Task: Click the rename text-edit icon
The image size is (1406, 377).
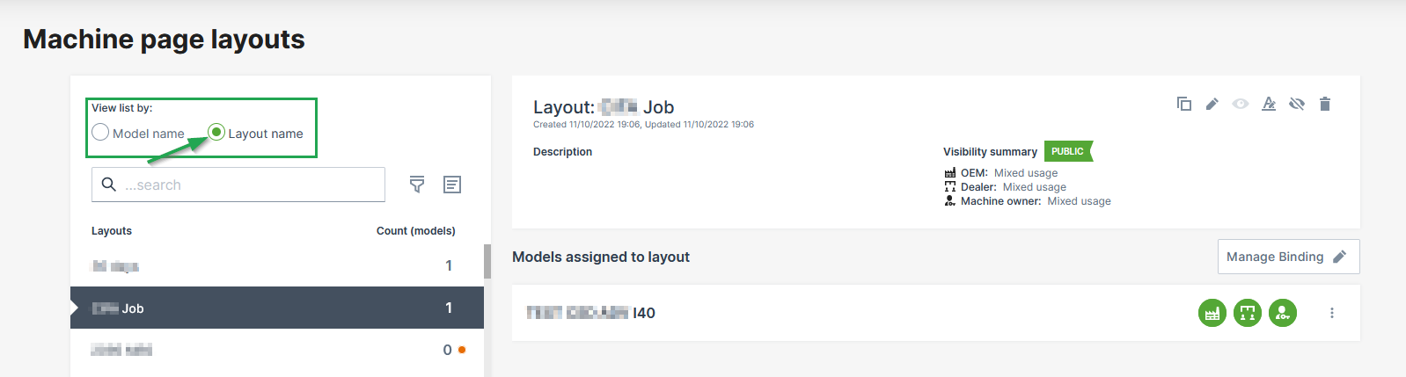Action: (1268, 104)
